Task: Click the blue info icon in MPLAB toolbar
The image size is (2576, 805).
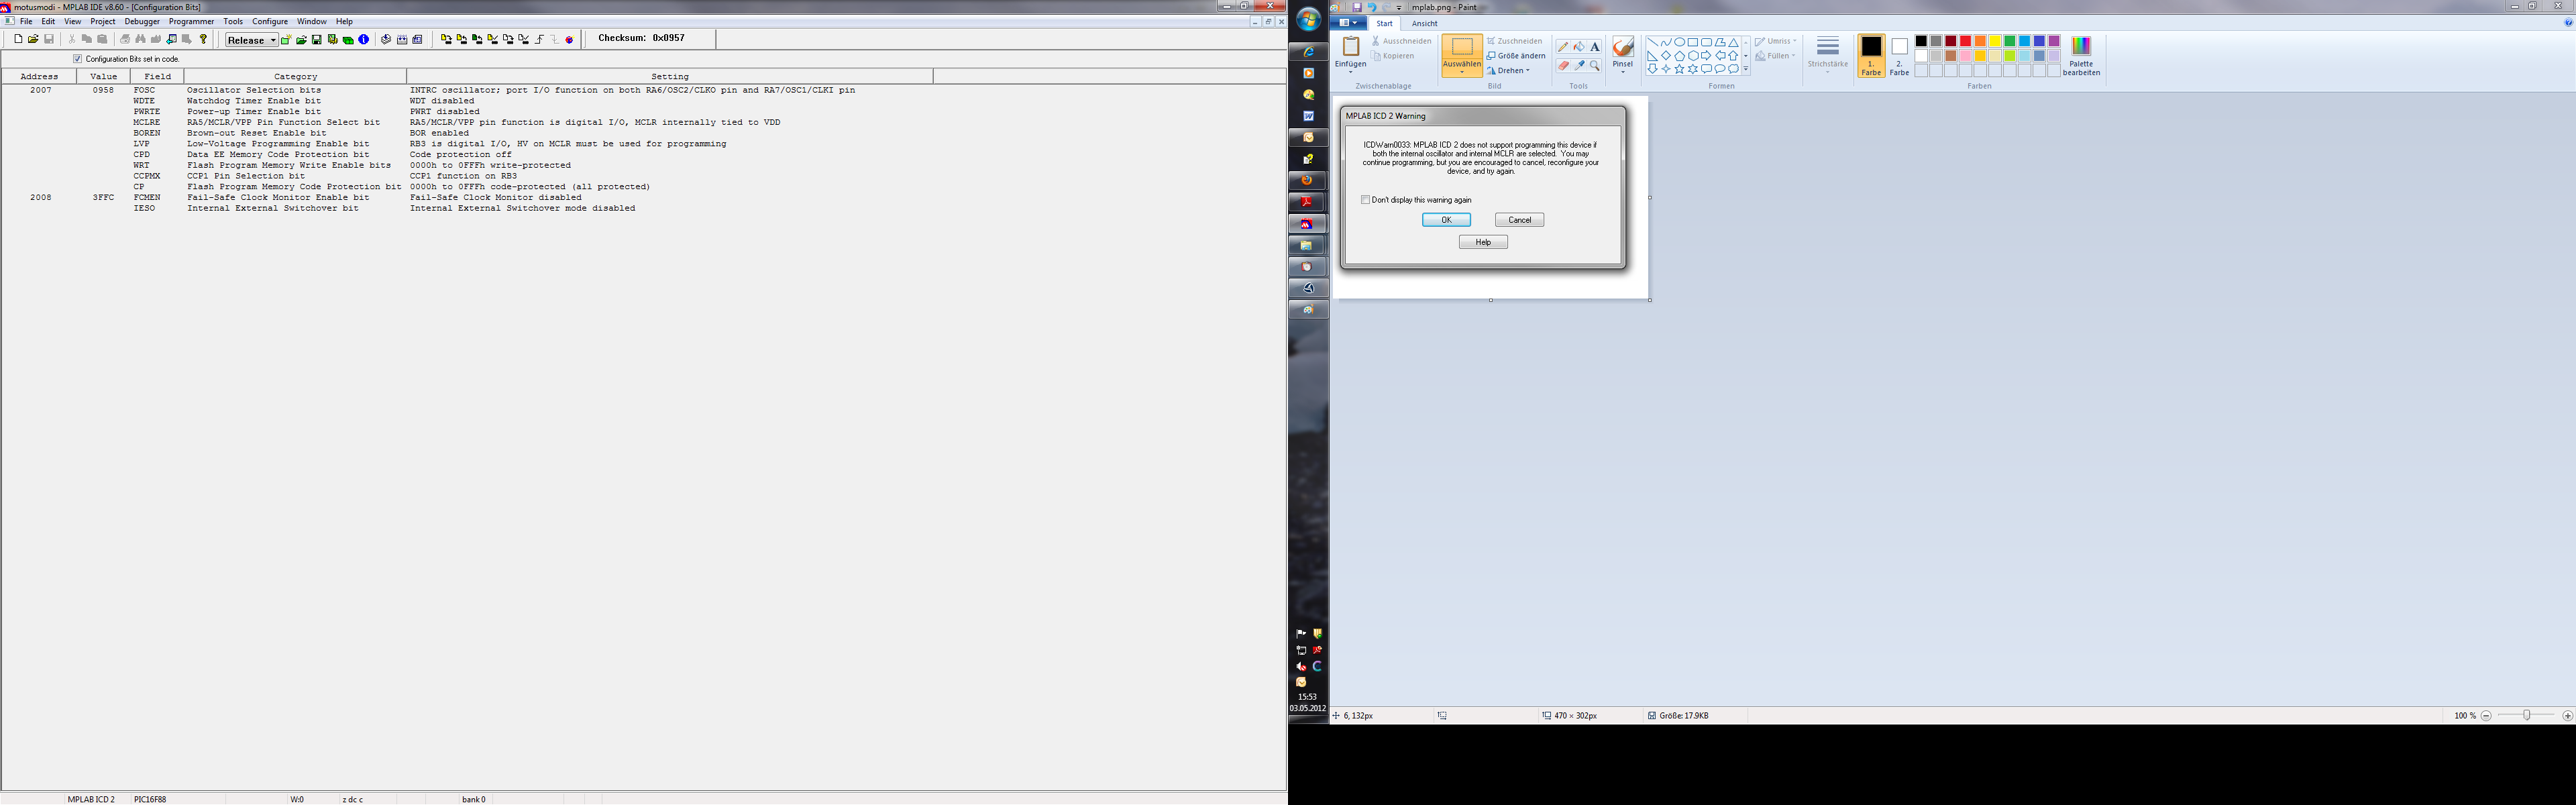Action: point(364,40)
